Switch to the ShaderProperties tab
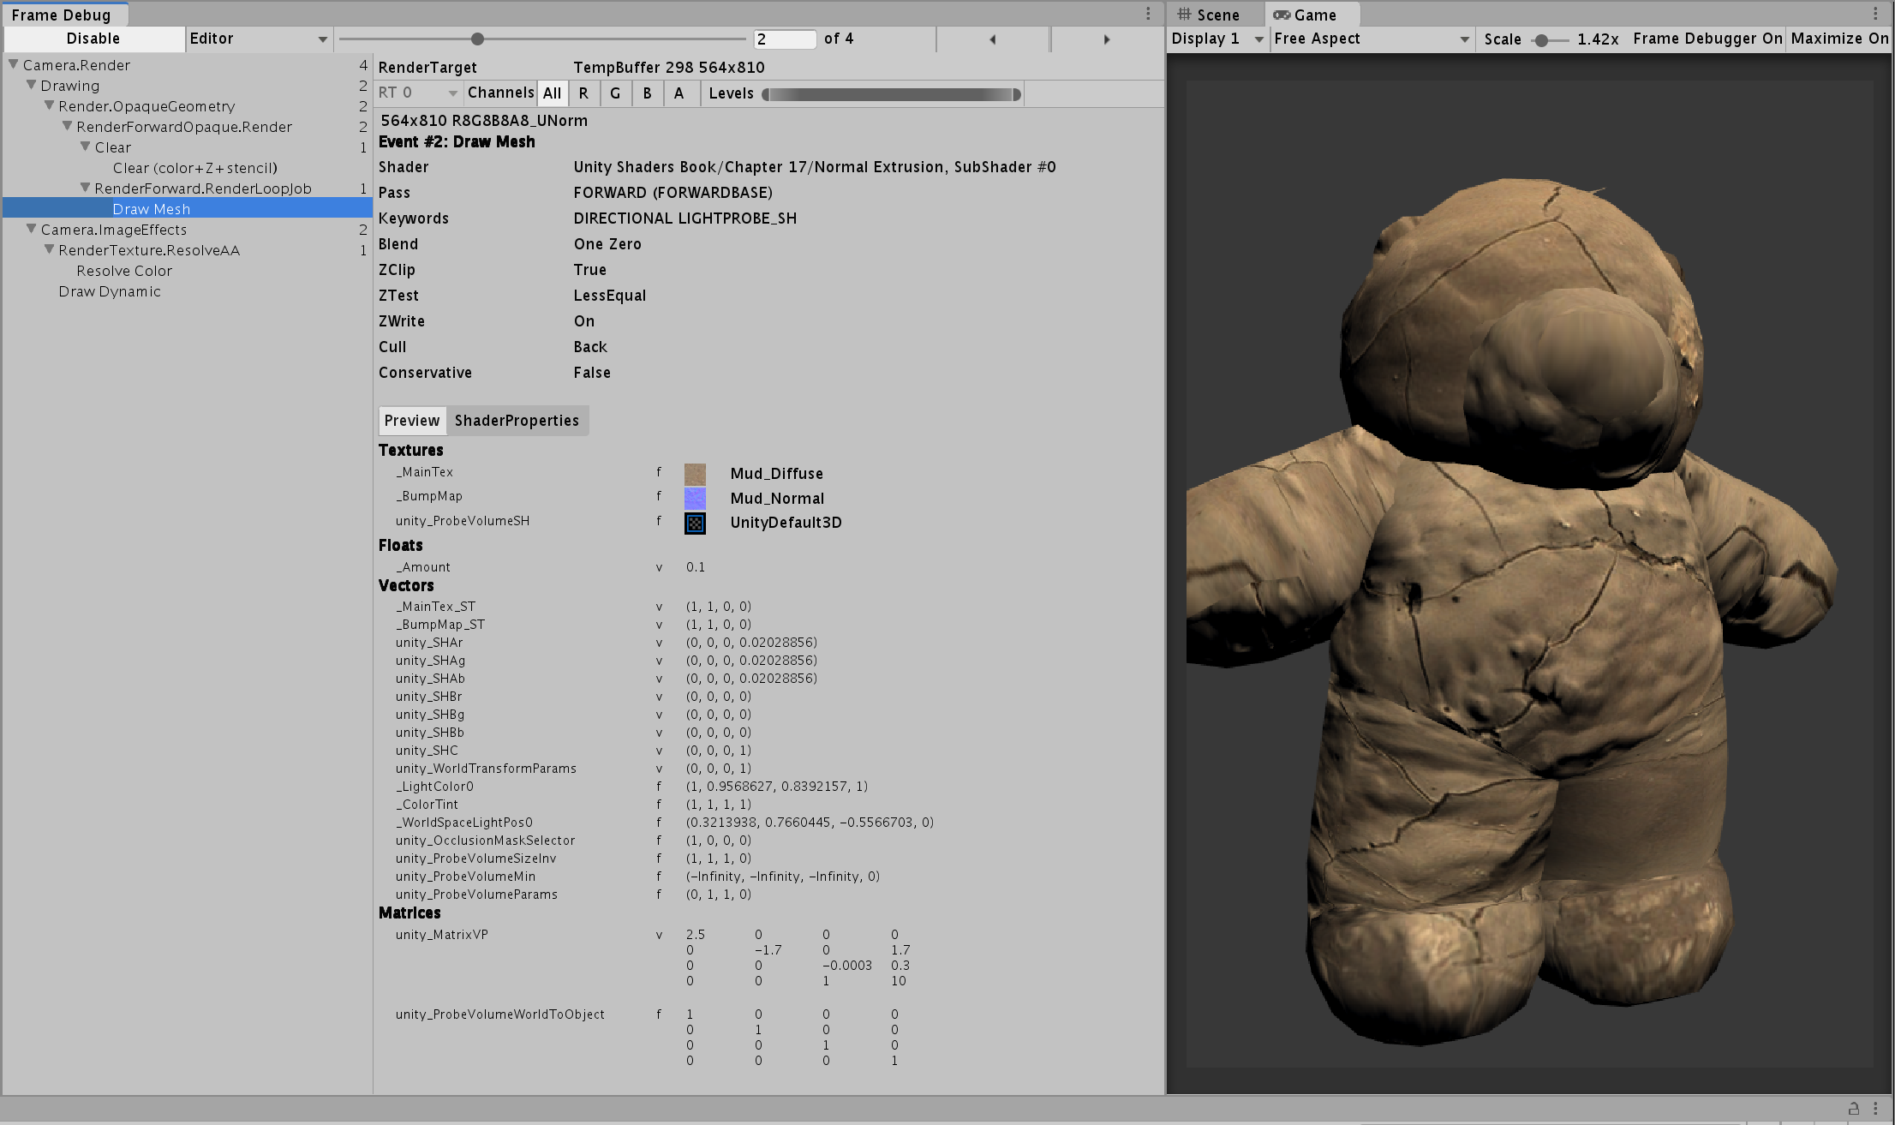This screenshot has width=1895, height=1125. (517, 421)
